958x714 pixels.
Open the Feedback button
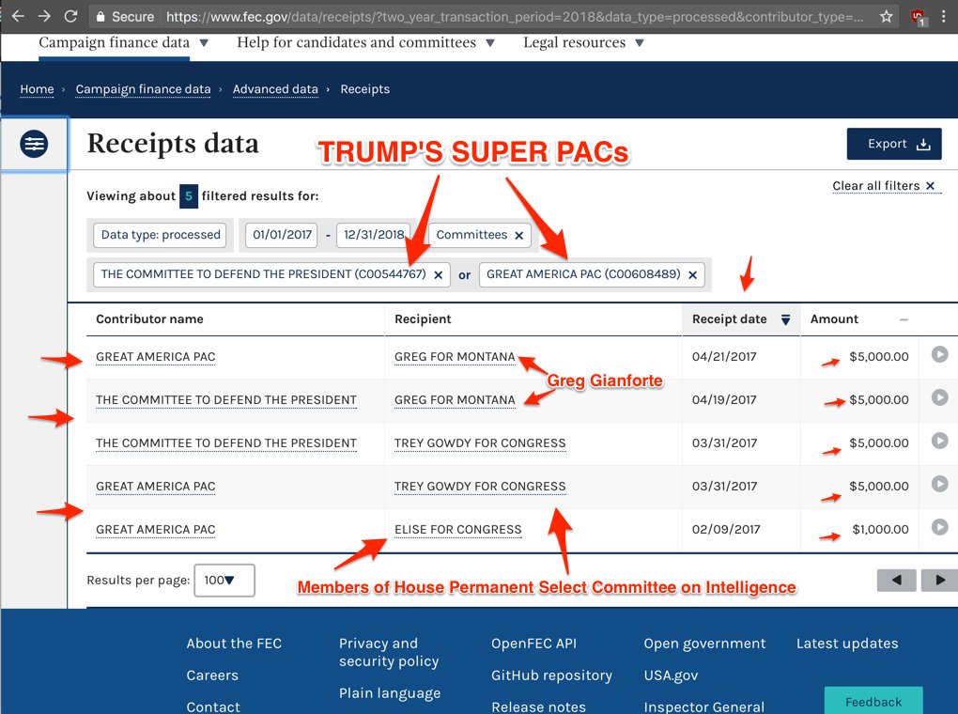pyautogui.click(x=873, y=701)
